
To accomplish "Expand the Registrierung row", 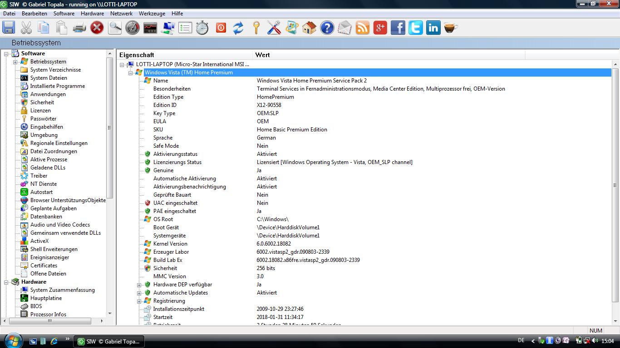I will click(139, 301).
